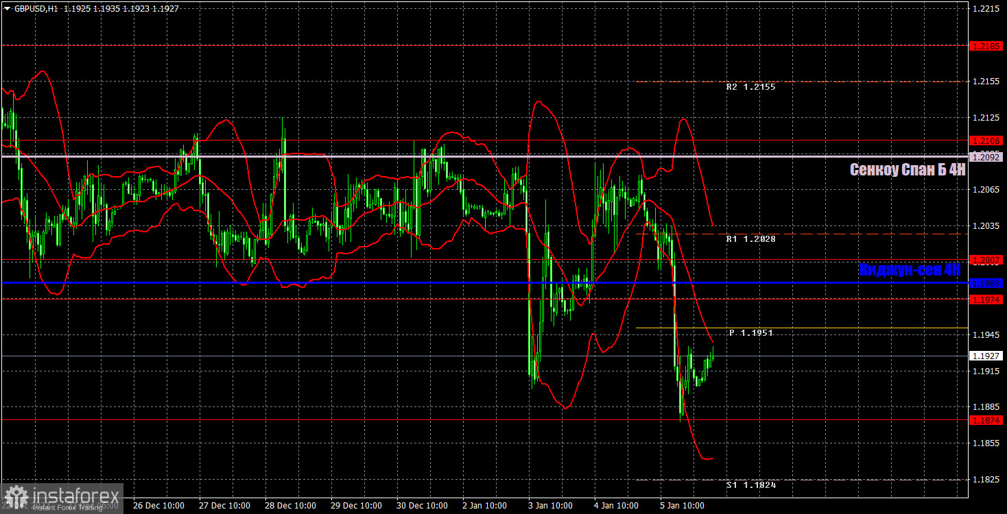Click the 27 Dec 10:00 time label
1007x514 pixels.
pos(224,506)
